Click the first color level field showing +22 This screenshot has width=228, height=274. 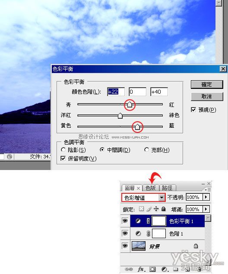pyautogui.click(x=116, y=92)
